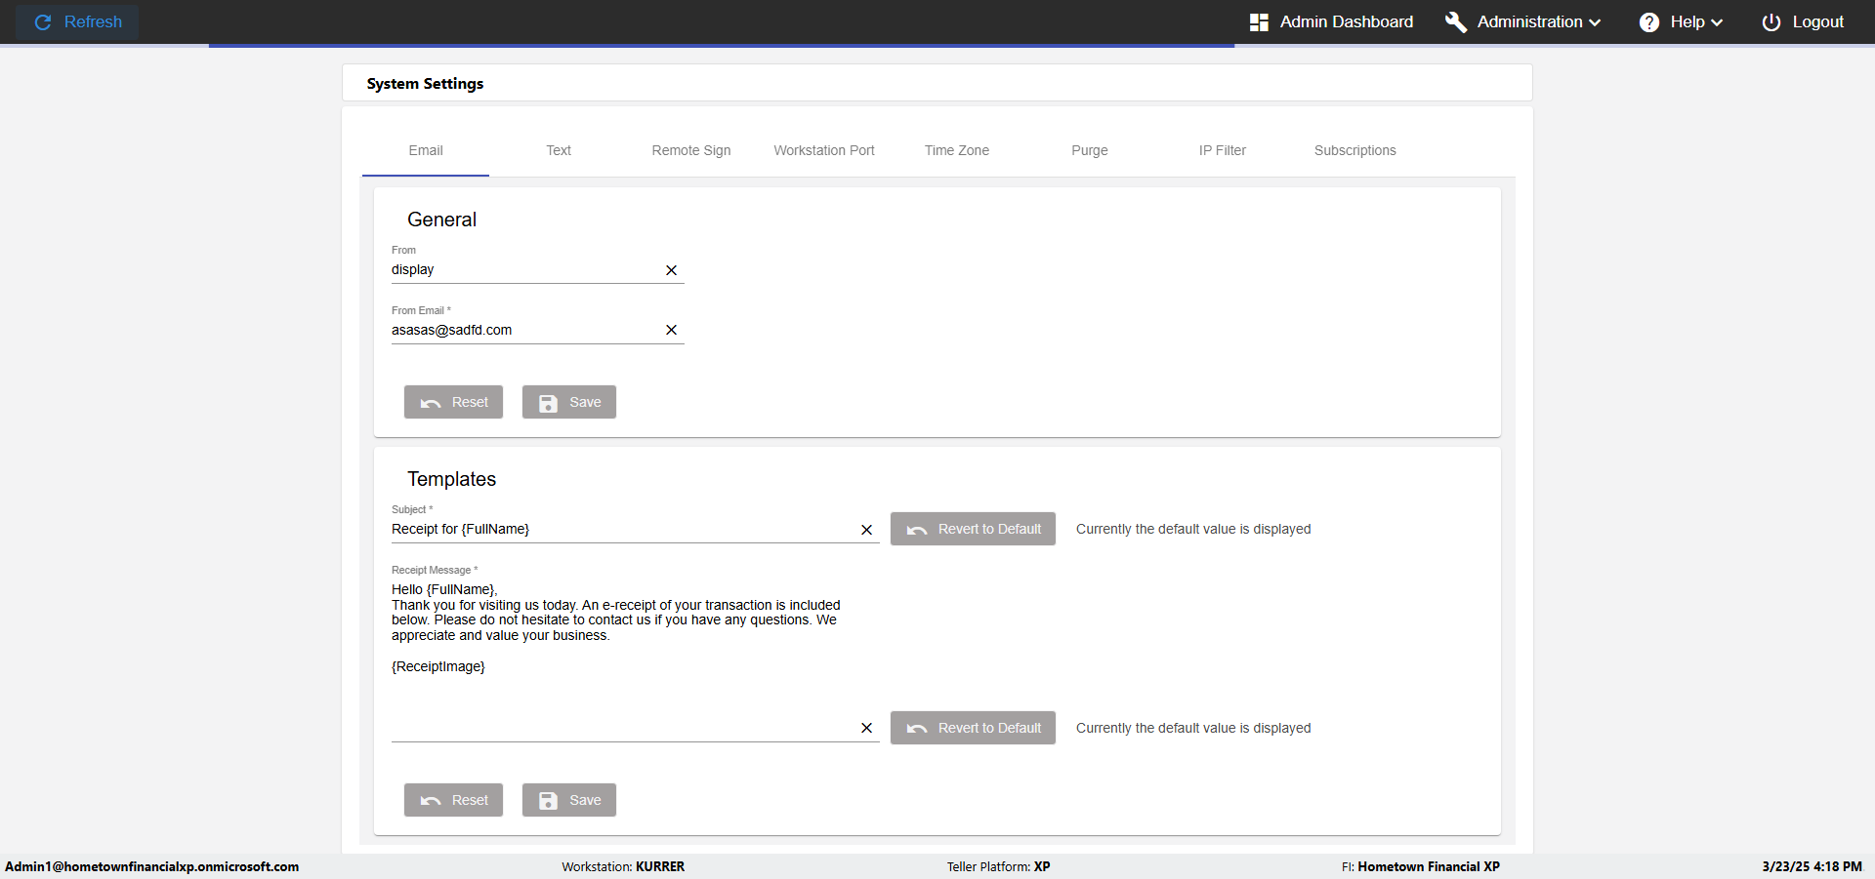Click the Refresh button
Image resolution: width=1875 pixels, height=879 pixels.
pyautogui.click(x=77, y=21)
